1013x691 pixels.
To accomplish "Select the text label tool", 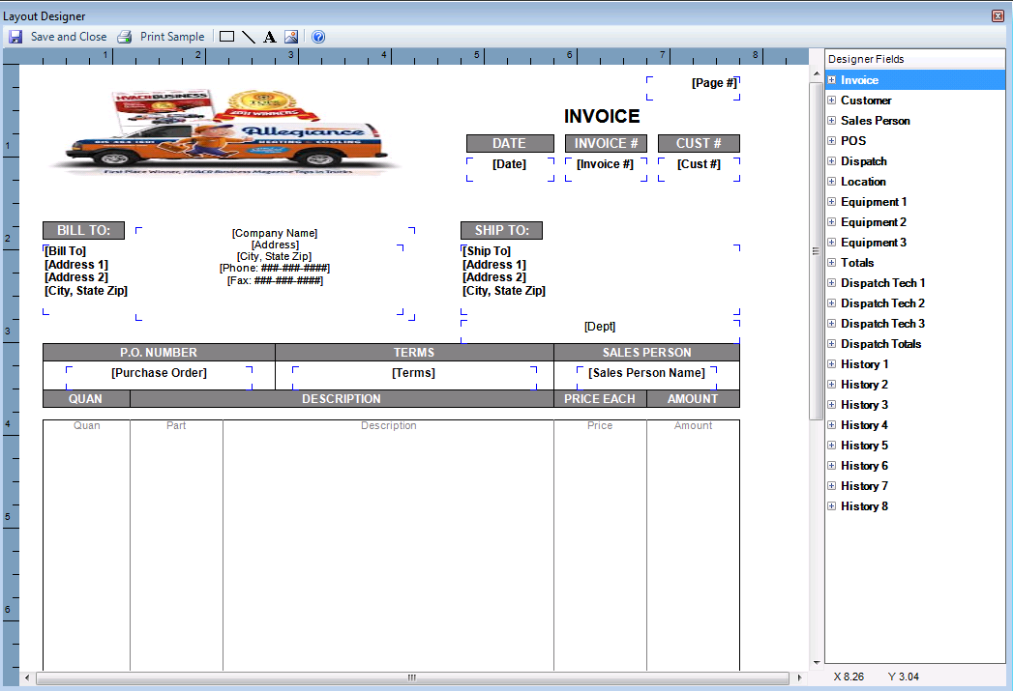I will tap(270, 37).
